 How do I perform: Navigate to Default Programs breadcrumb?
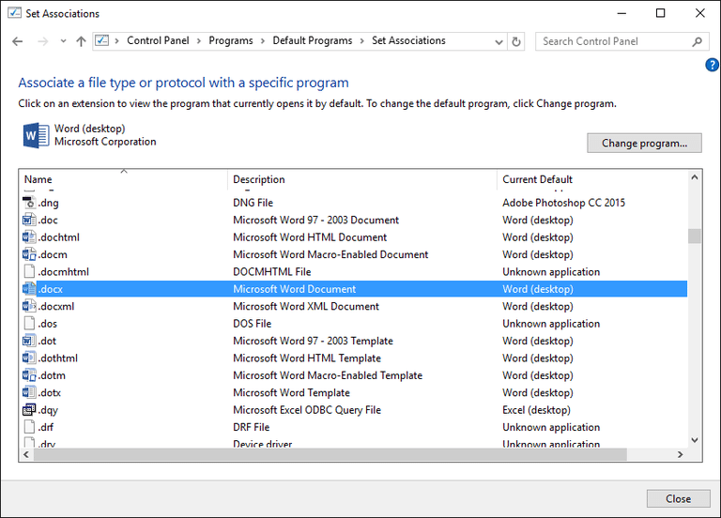[x=313, y=40]
